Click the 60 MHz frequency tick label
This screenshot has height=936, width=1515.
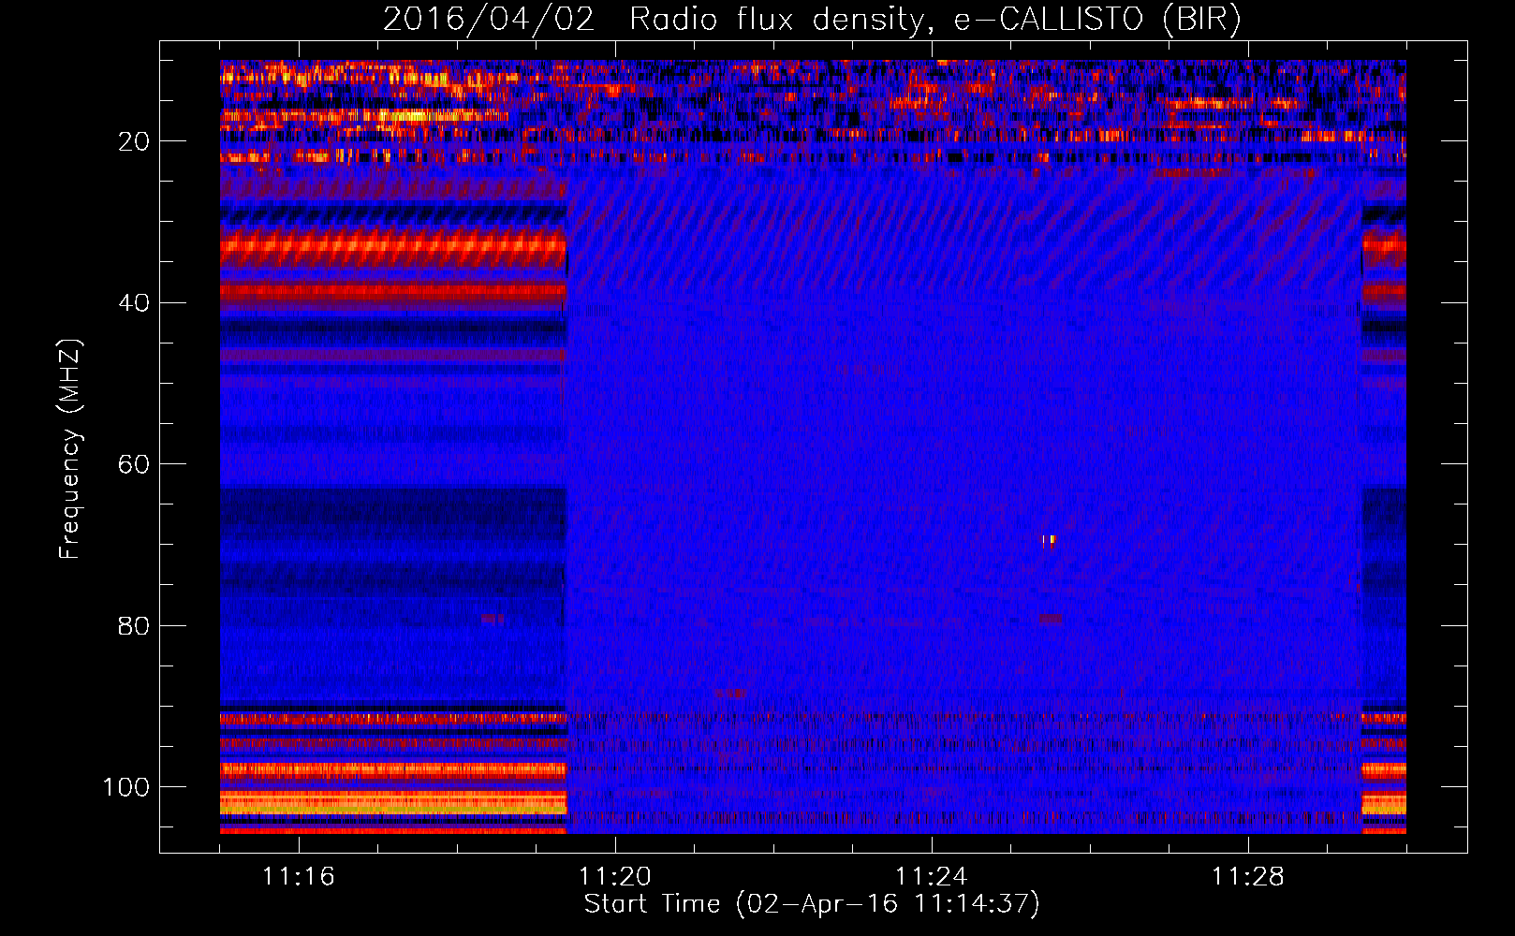[x=134, y=464]
